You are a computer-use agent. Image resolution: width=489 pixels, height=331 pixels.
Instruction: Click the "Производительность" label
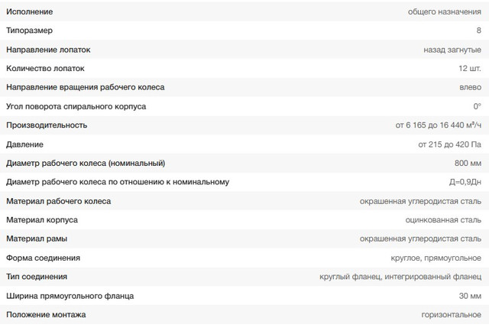click(x=47, y=125)
